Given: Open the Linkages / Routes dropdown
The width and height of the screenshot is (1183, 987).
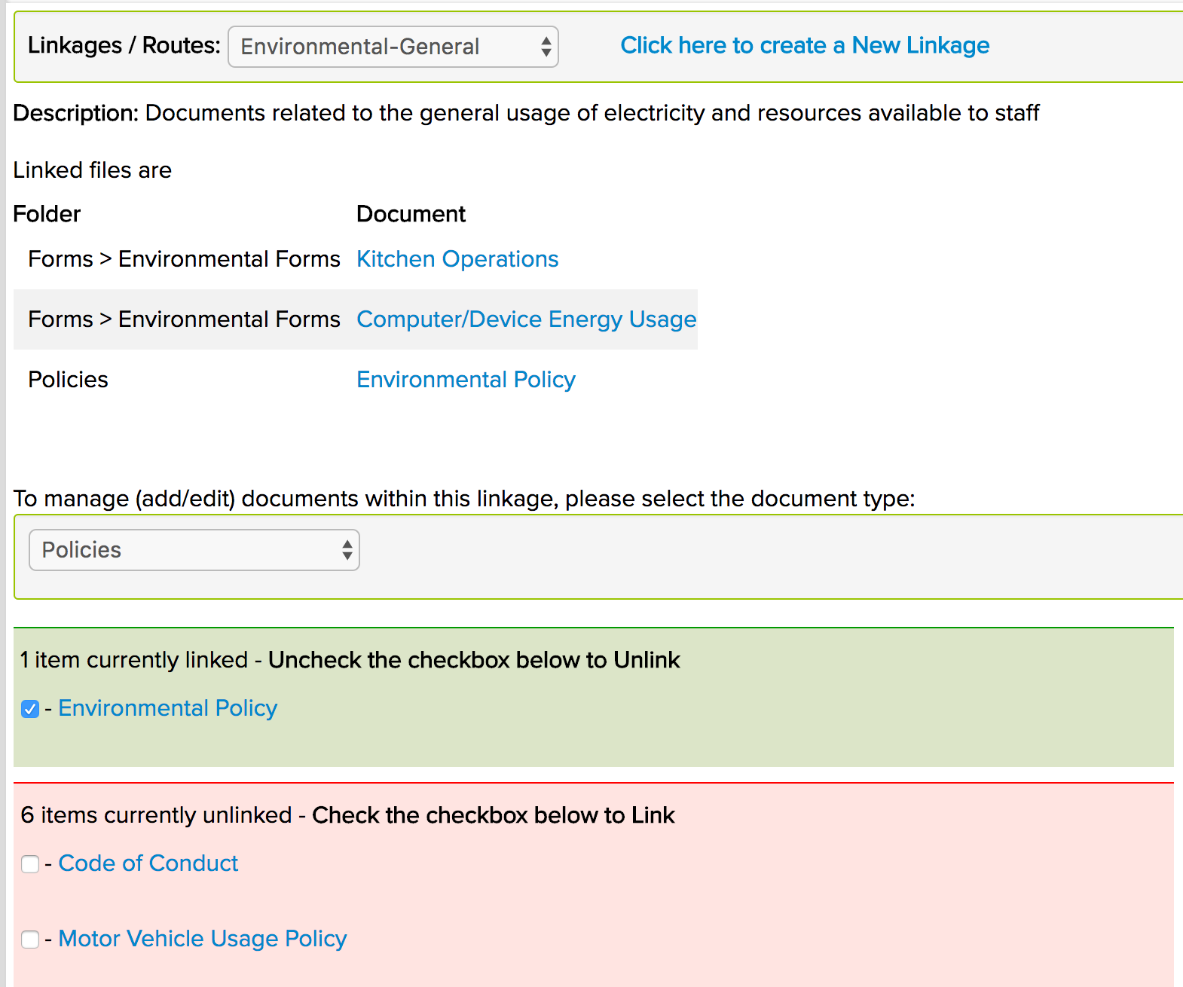Looking at the screenshot, I should [x=393, y=47].
